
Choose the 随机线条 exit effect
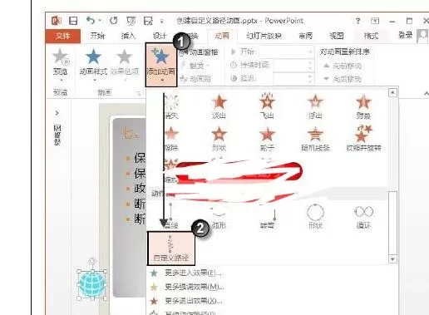point(315,139)
